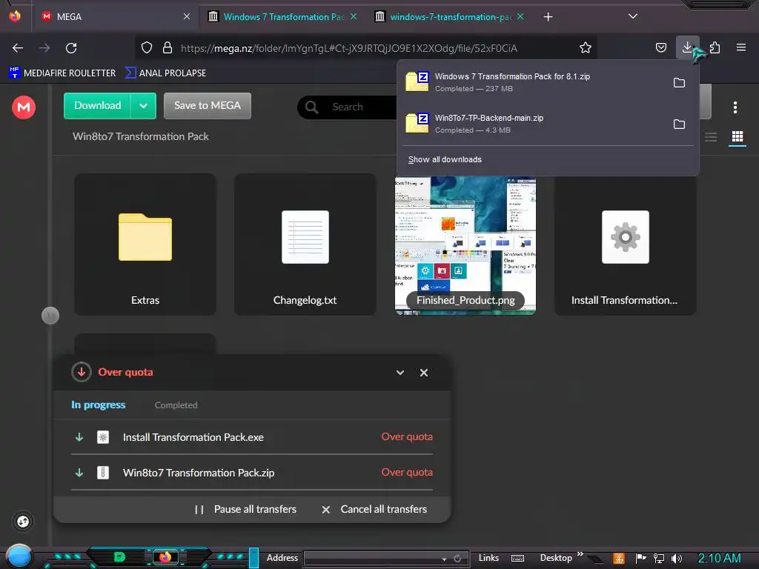Viewport: 759px width, 569px height.
Task: Switch to list view in MEGA
Action: pos(710,137)
